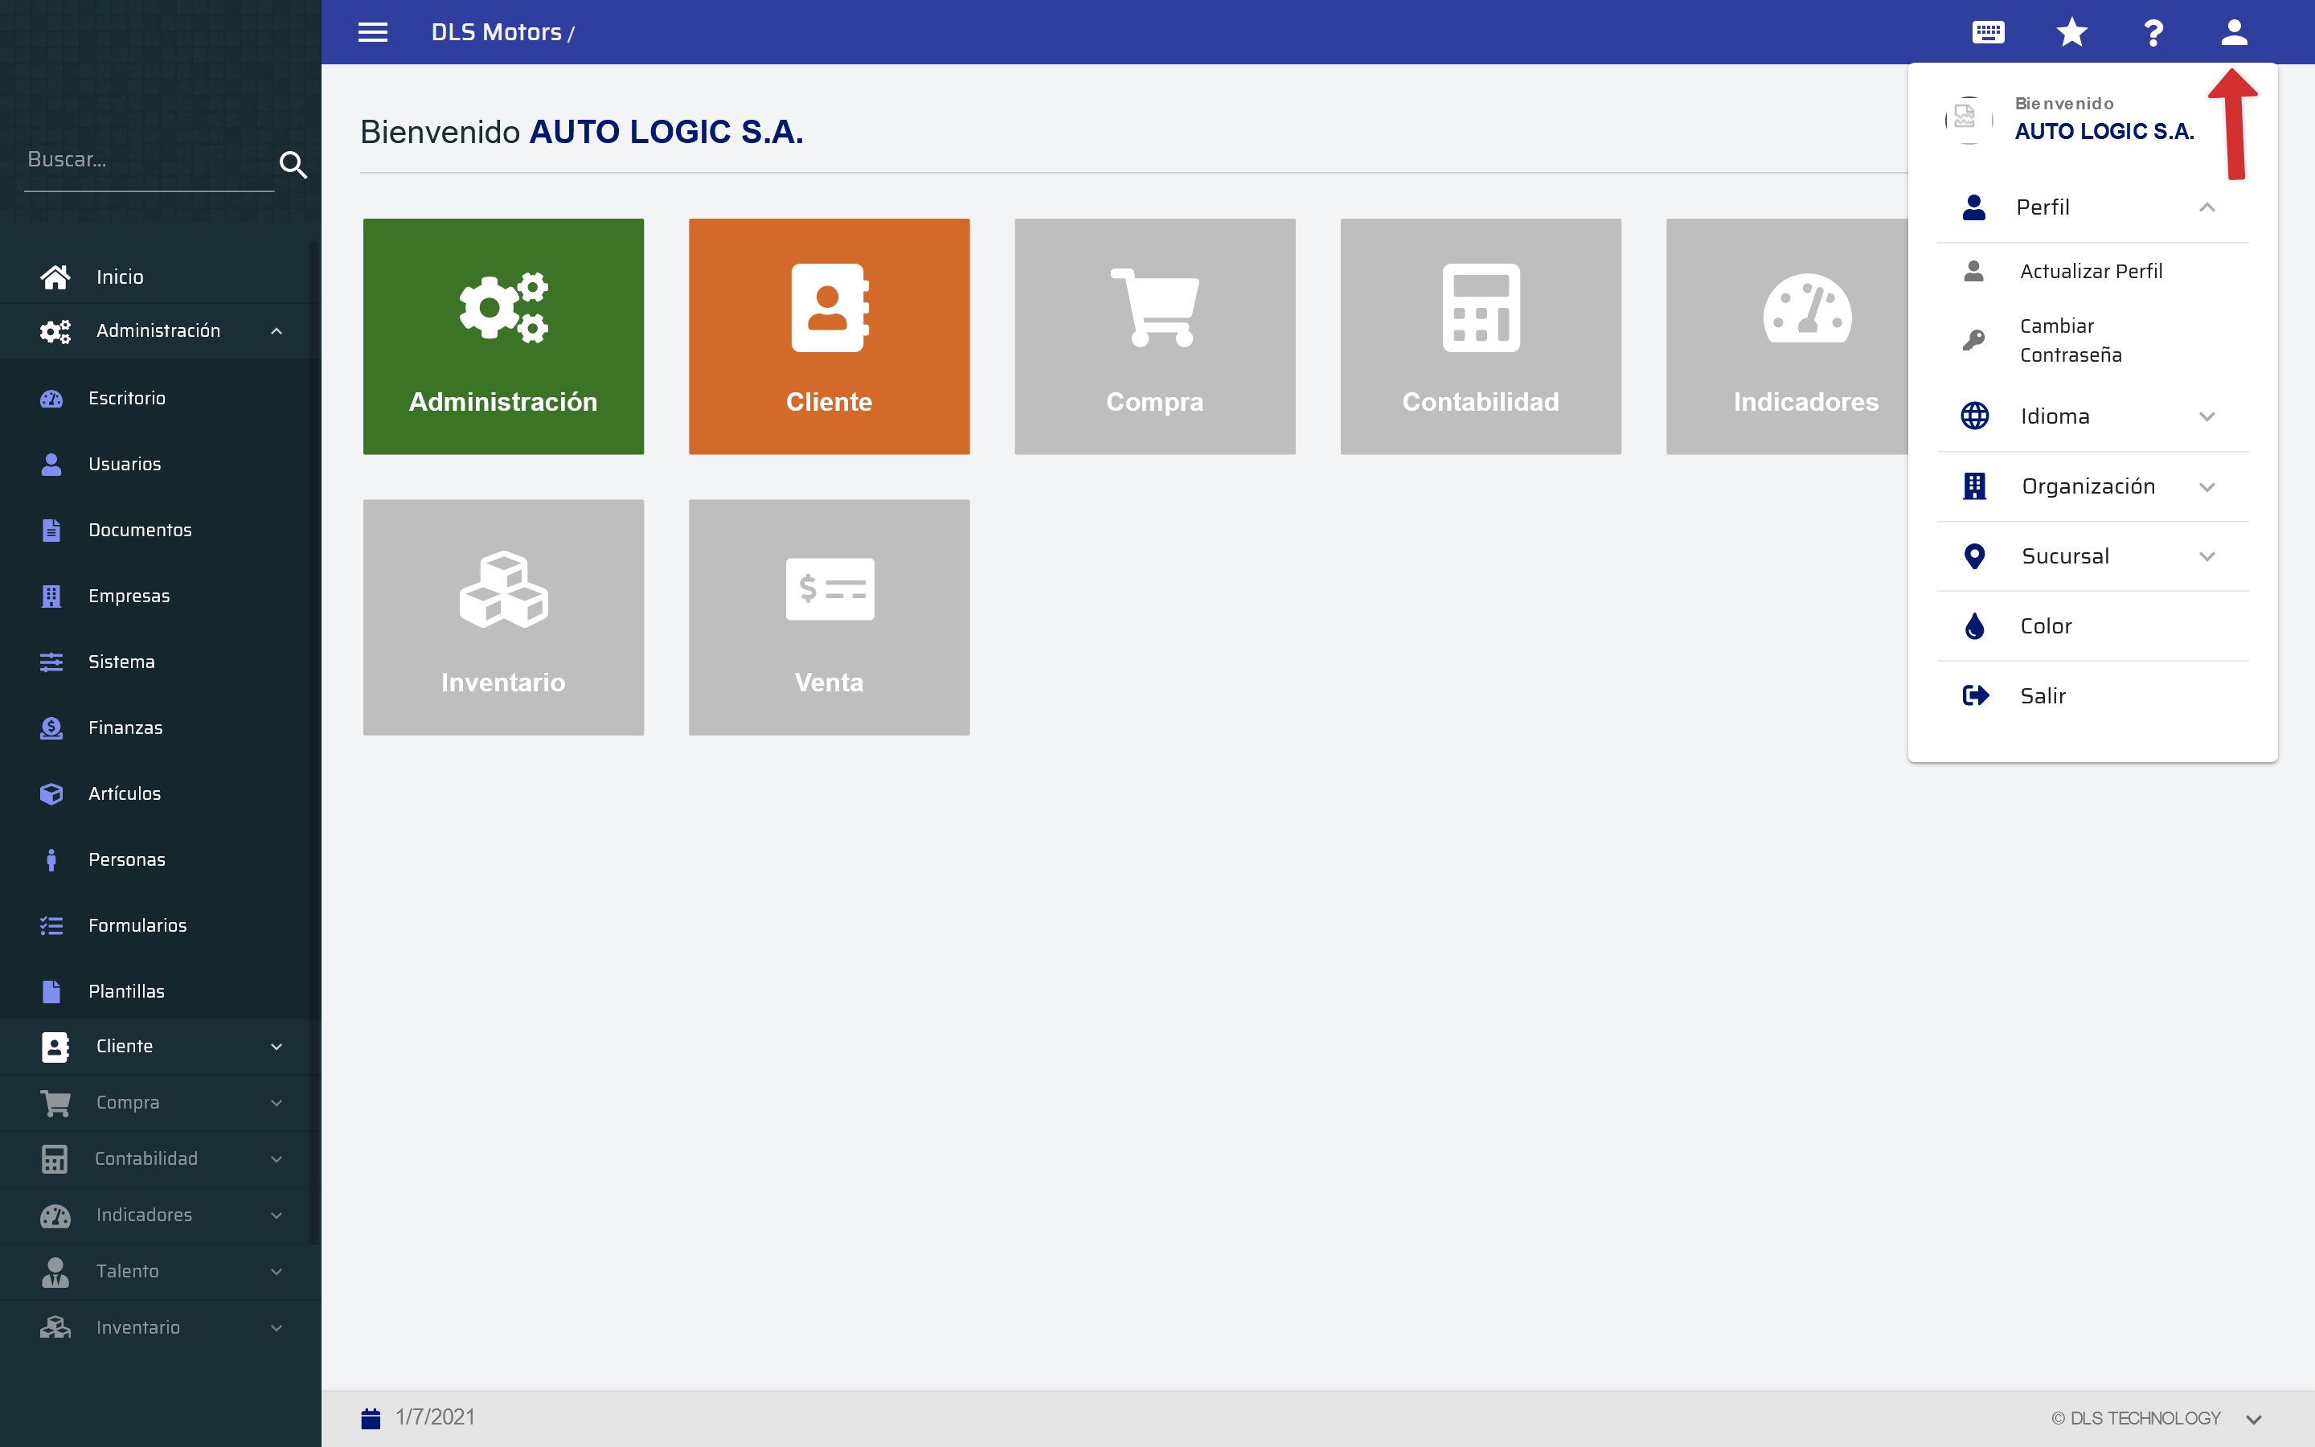Collapse the Administración sidebar section
The image size is (2315, 1447).
click(277, 331)
